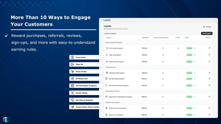The width and height of the screenshot is (221, 124).
Task: Click the Program column header
Action: tap(109, 38)
